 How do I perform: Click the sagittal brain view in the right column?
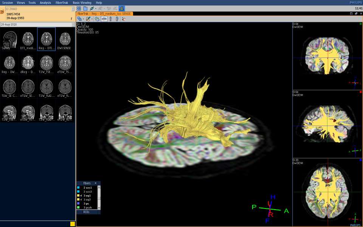(327, 124)
